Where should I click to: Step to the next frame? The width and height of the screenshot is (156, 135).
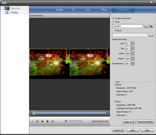point(53,121)
